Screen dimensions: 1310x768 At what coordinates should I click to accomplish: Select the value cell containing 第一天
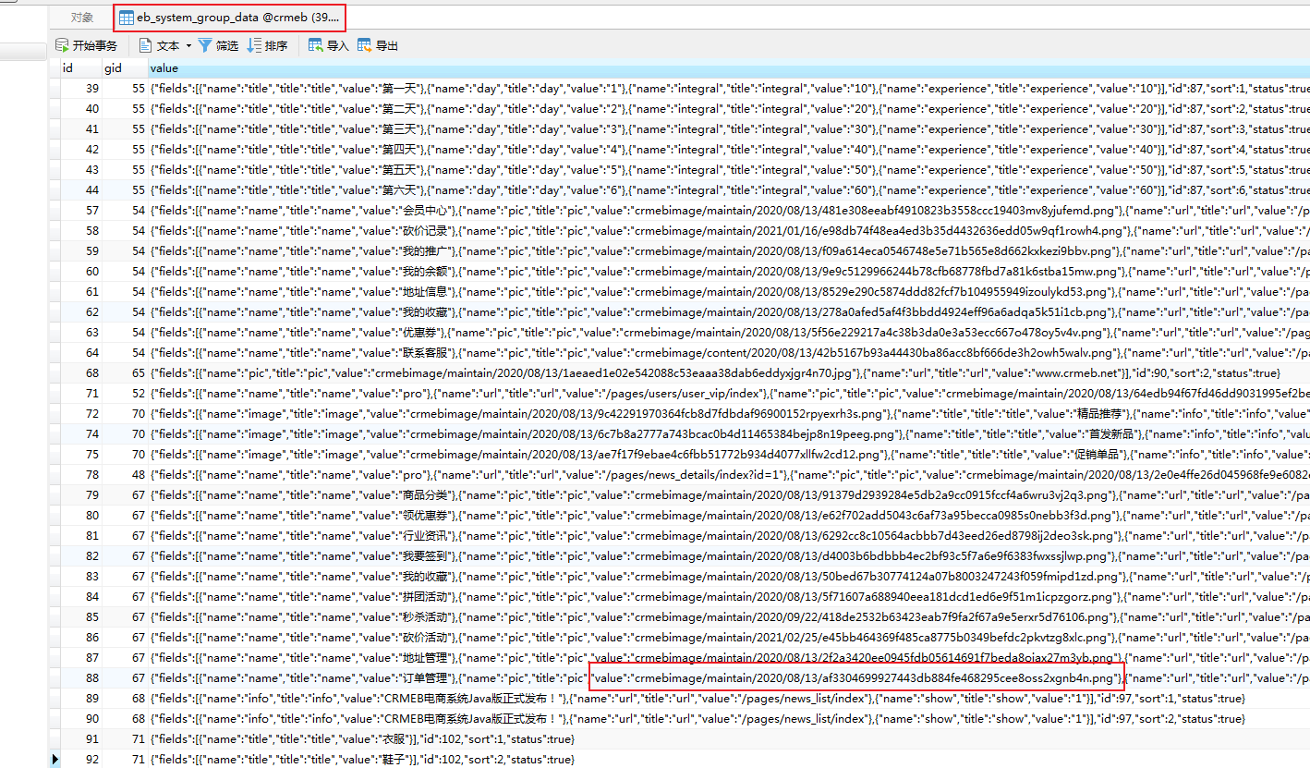click(x=729, y=89)
